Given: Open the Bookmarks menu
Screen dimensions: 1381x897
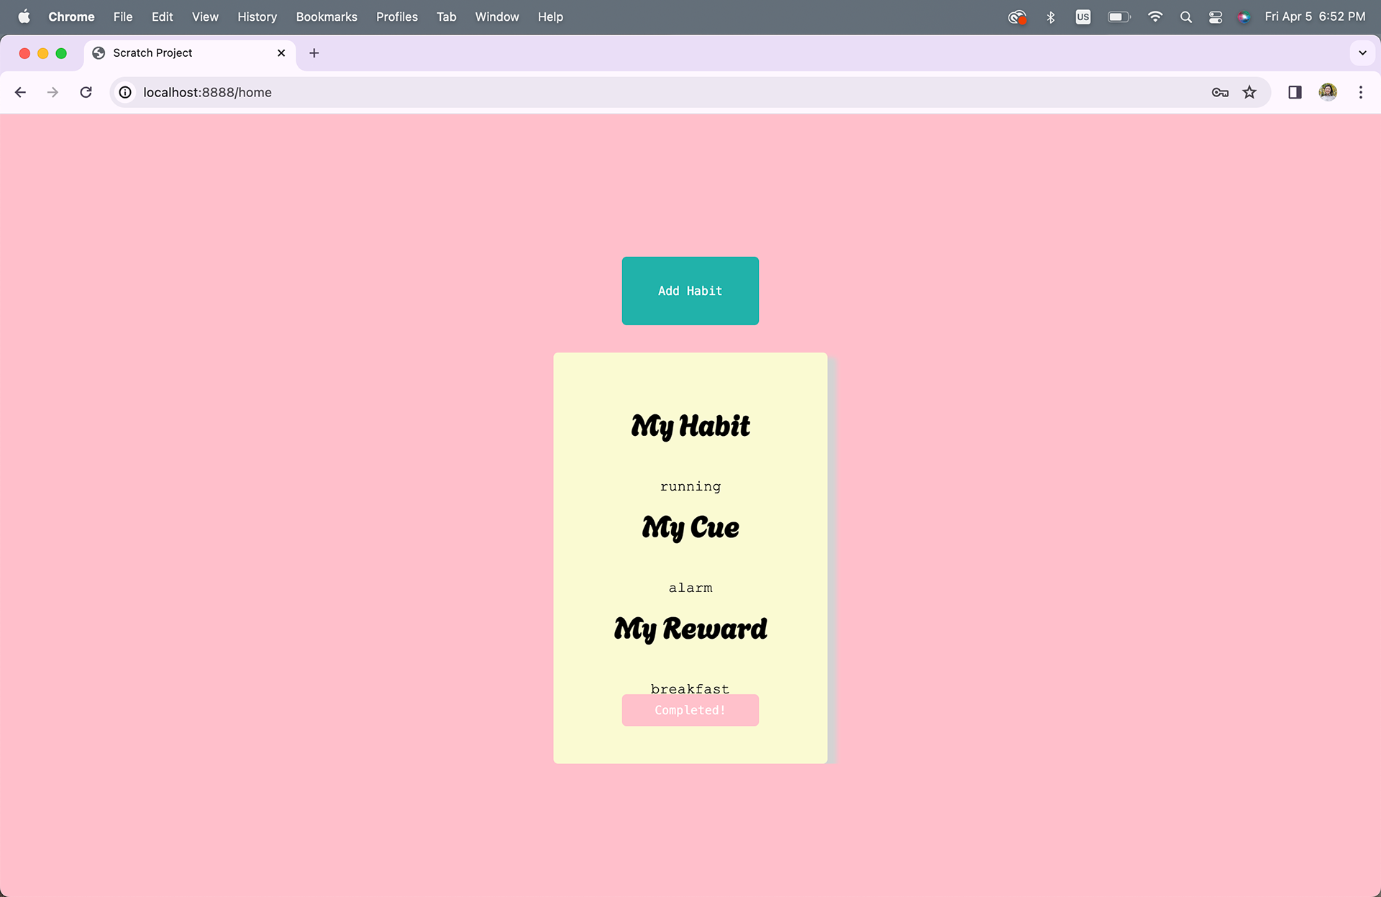Looking at the screenshot, I should (327, 17).
